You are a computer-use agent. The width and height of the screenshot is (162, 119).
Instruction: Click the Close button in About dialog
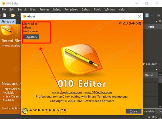[133, 111]
